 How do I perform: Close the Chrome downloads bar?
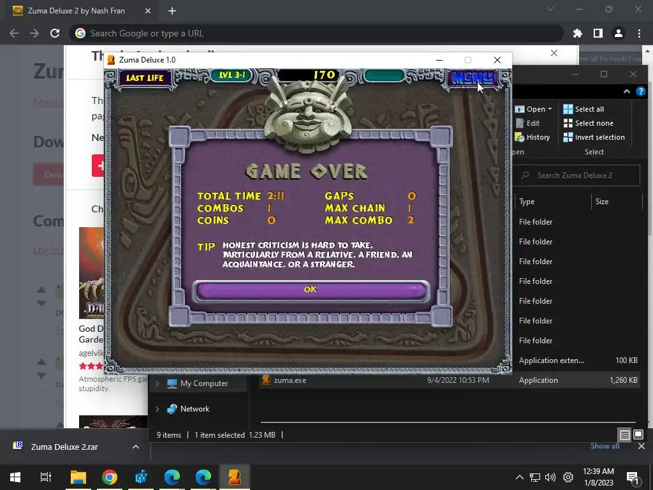642,446
